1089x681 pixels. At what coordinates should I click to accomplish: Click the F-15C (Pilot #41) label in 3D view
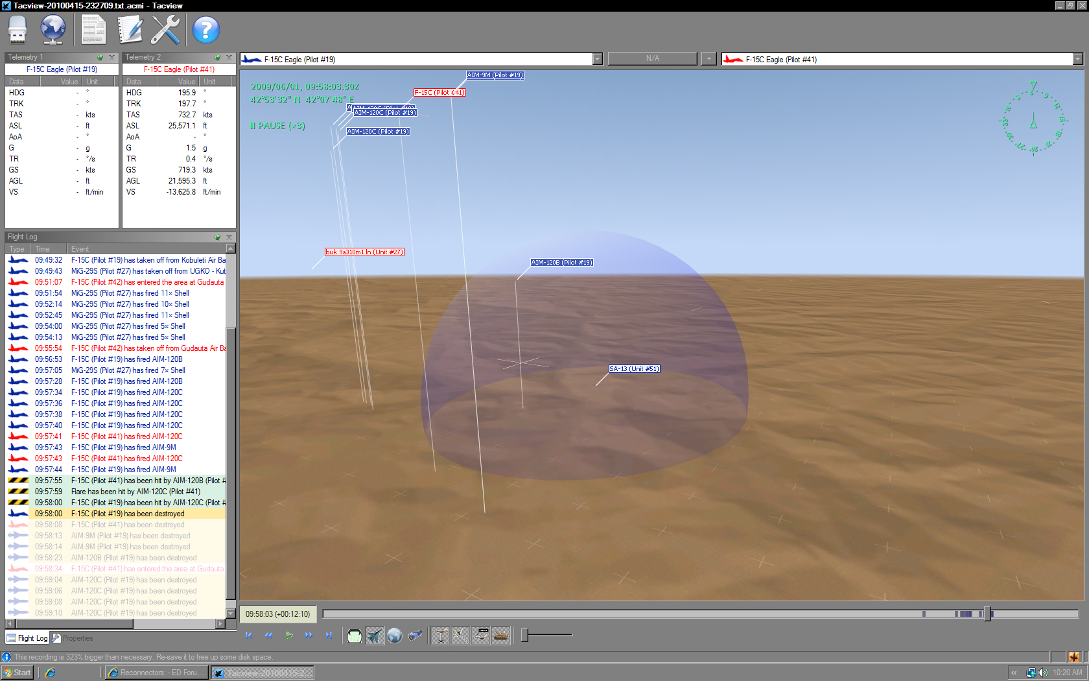point(439,93)
